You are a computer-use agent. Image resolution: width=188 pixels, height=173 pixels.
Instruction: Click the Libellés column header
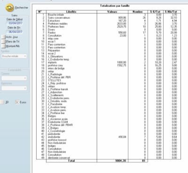click(x=71, y=12)
